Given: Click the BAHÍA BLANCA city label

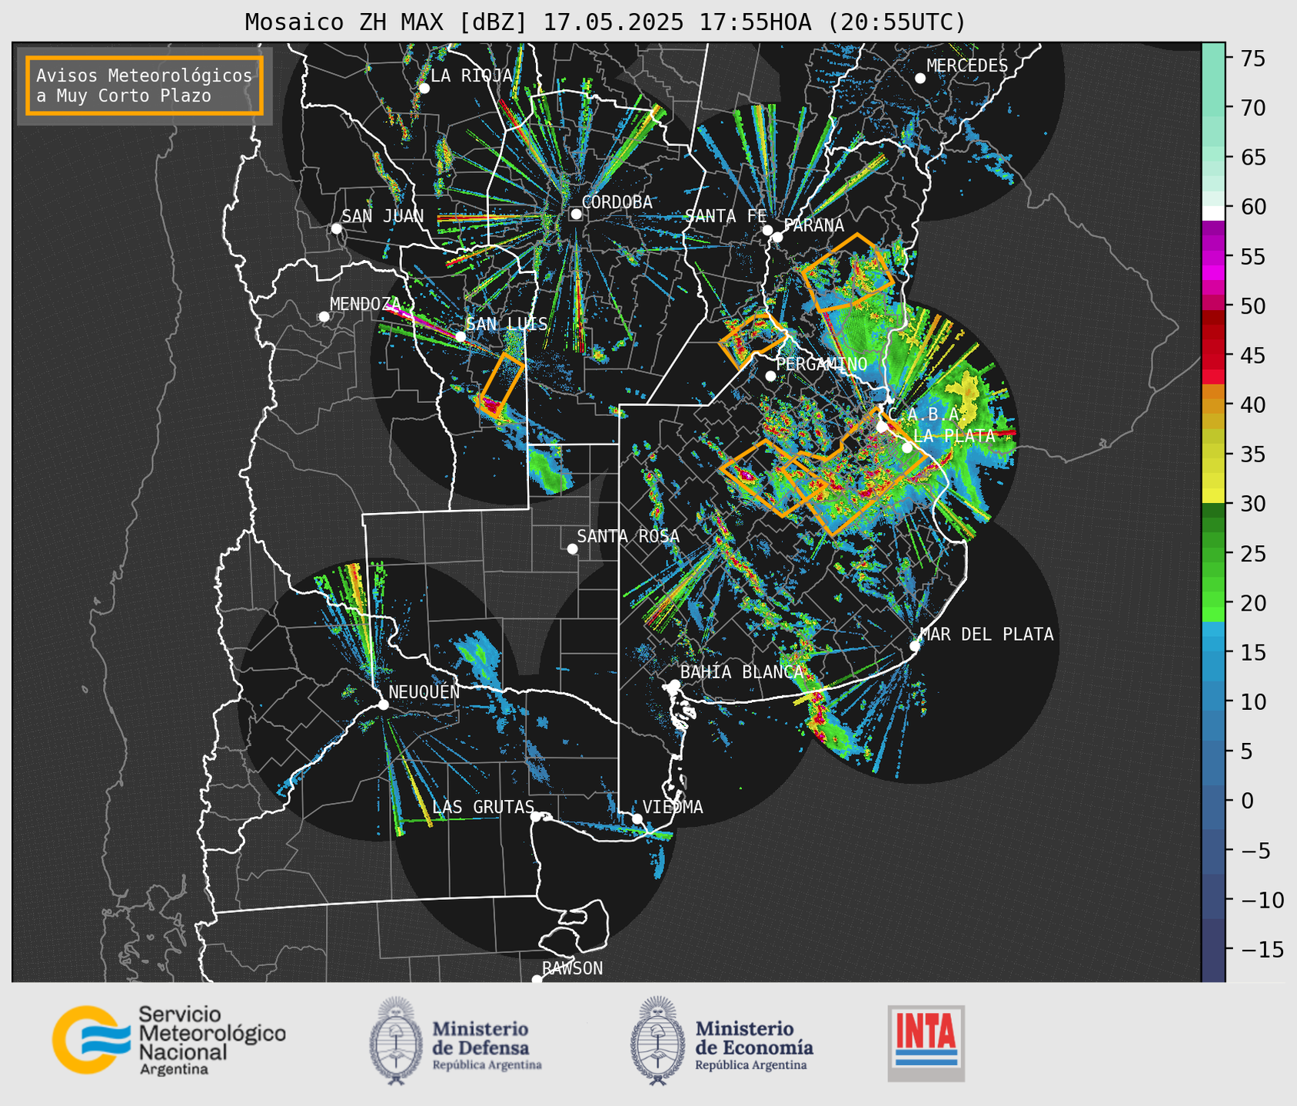Looking at the screenshot, I should click(x=742, y=671).
